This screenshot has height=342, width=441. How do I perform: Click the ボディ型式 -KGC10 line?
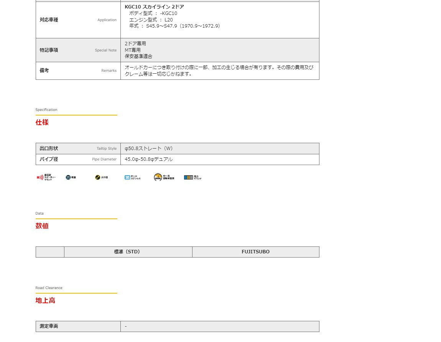point(153,13)
